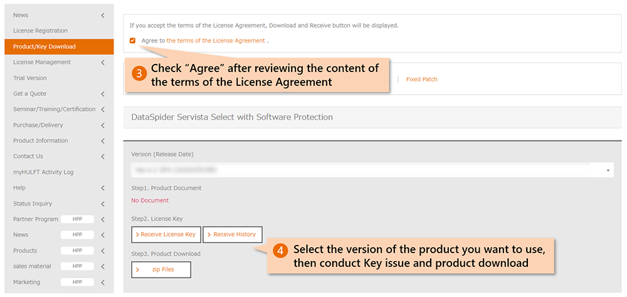This screenshot has width=627, height=297.
Task: Expand the License Management chevron
Action: click(103, 62)
